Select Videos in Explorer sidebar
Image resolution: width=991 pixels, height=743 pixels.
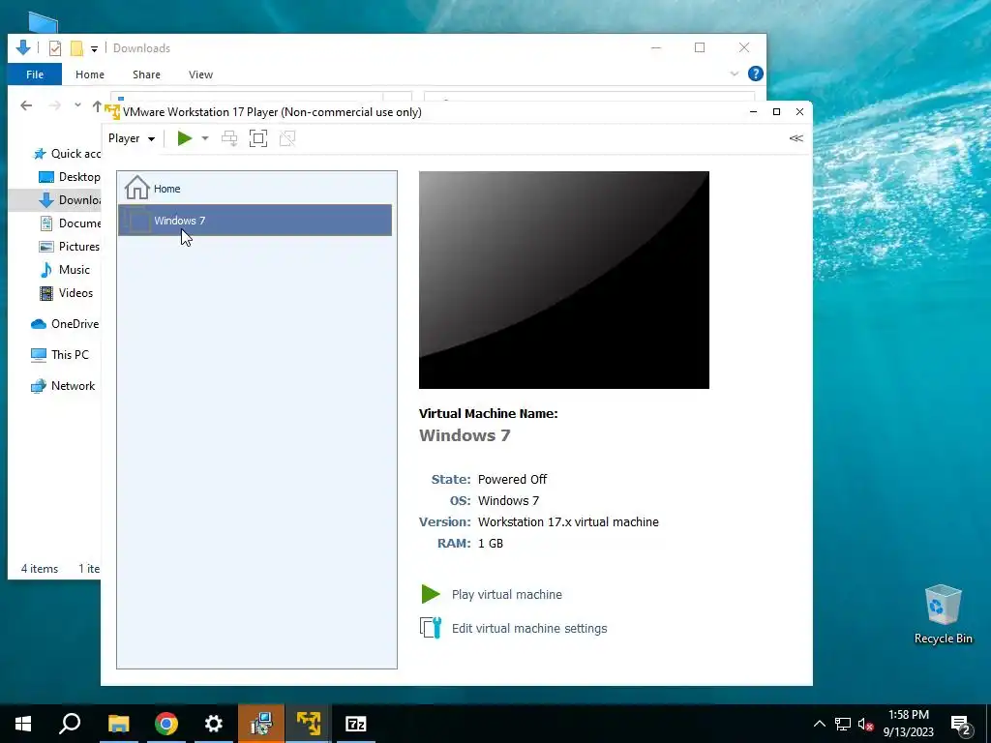click(x=66, y=293)
